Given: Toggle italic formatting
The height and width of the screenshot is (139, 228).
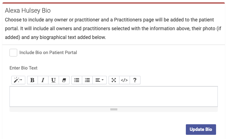Looking at the screenshot, I should (x=43, y=80).
